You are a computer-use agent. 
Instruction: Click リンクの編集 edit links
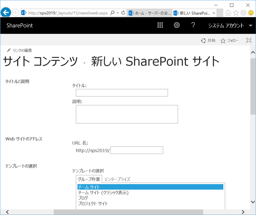click(19, 50)
